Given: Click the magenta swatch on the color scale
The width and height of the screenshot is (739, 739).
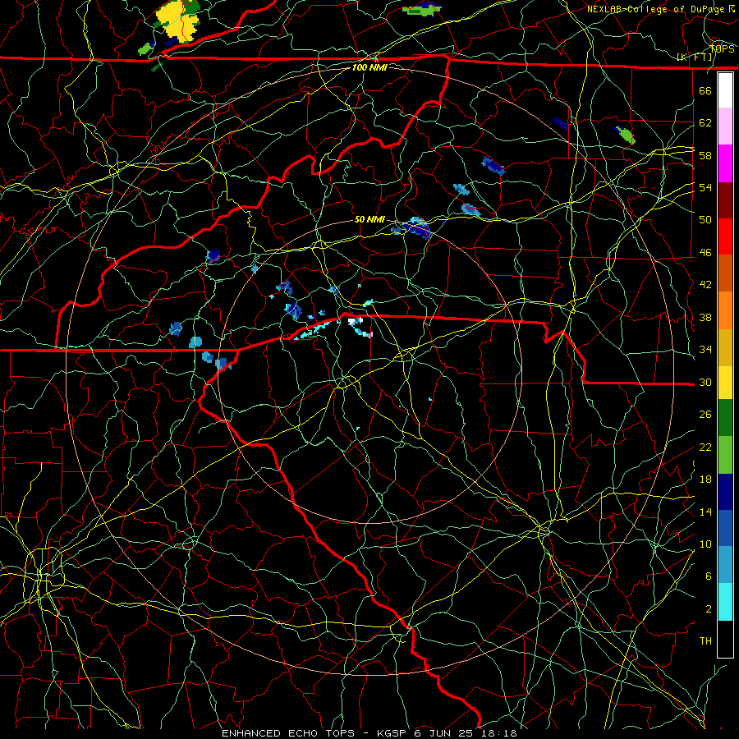Looking at the screenshot, I should pyautogui.click(x=725, y=163).
